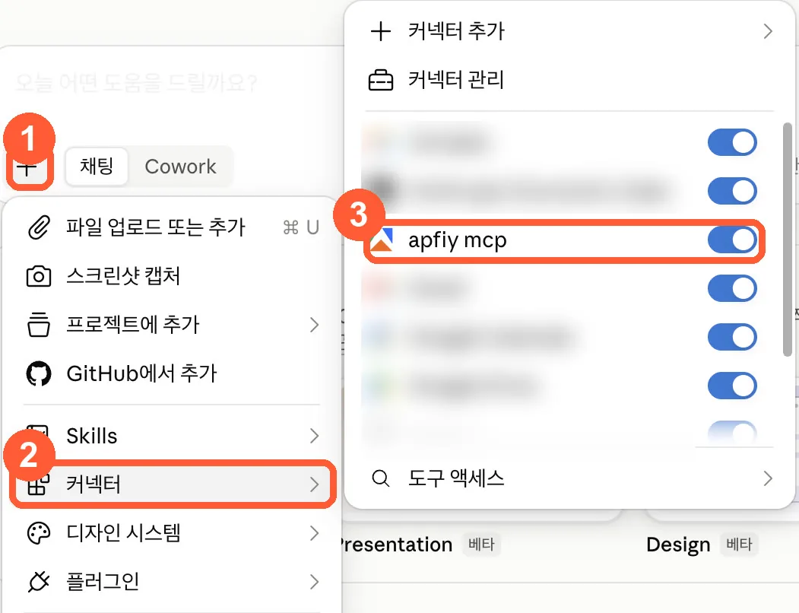This screenshot has width=799, height=613.
Task: Expand the 플러그인 submenu chevron
Action: click(x=315, y=582)
